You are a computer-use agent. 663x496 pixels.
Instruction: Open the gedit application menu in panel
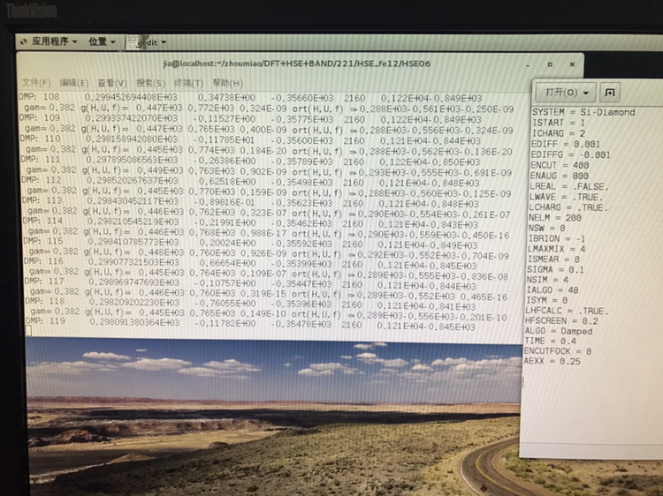coord(147,42)
